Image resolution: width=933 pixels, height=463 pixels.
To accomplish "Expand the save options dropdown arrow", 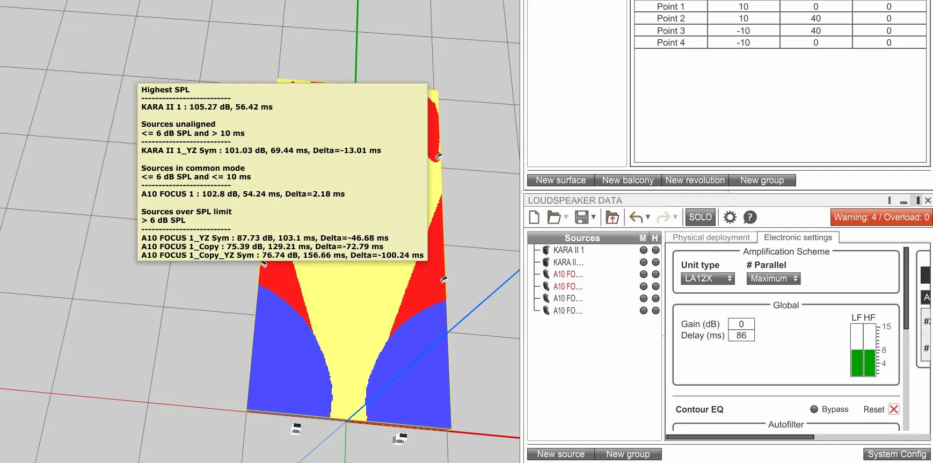I will pos(593,217).
